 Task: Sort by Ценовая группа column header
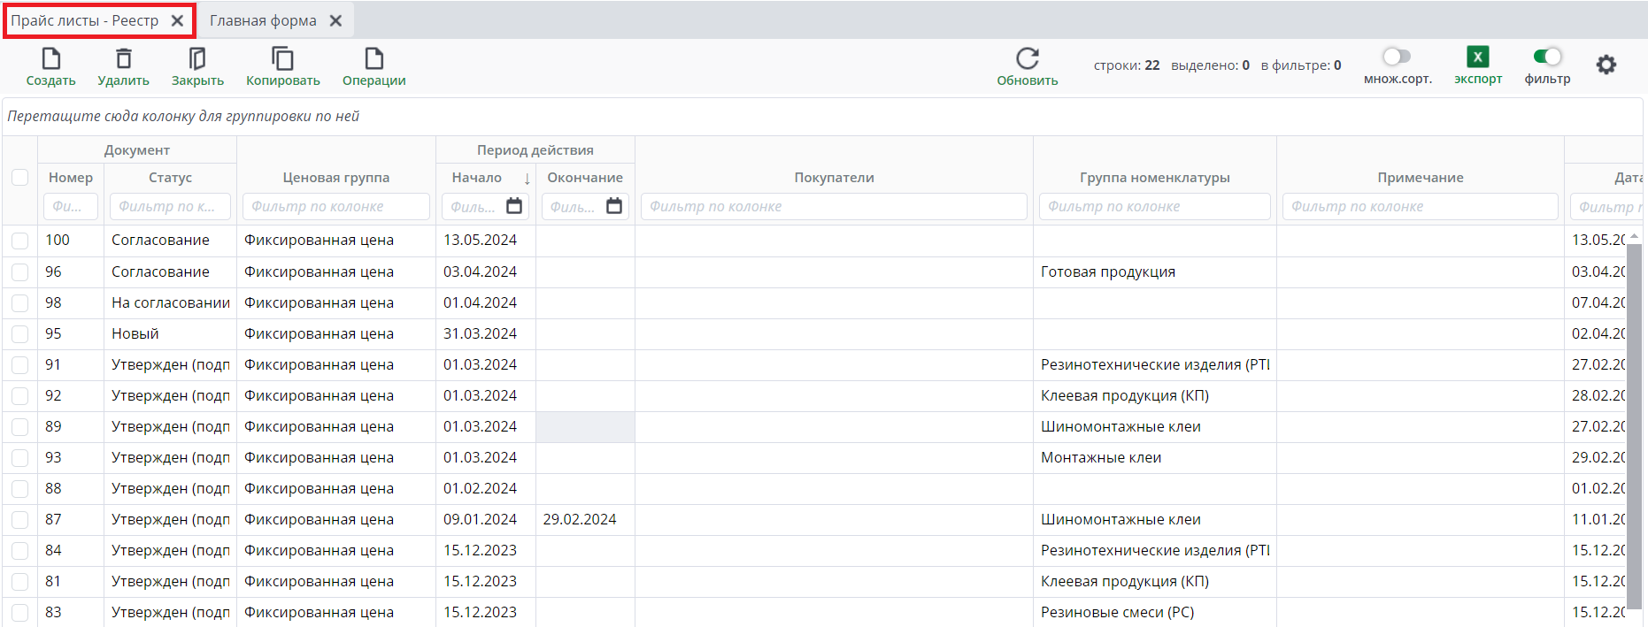pos(335,178)
